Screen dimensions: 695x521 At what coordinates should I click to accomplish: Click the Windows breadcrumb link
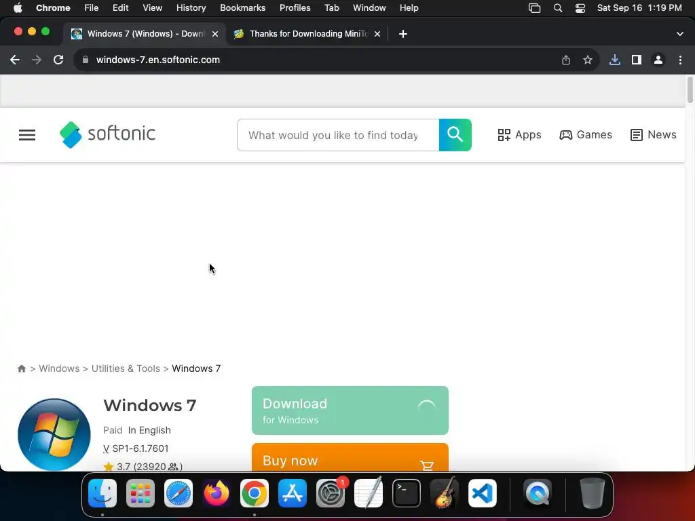(x=59, y=368)
